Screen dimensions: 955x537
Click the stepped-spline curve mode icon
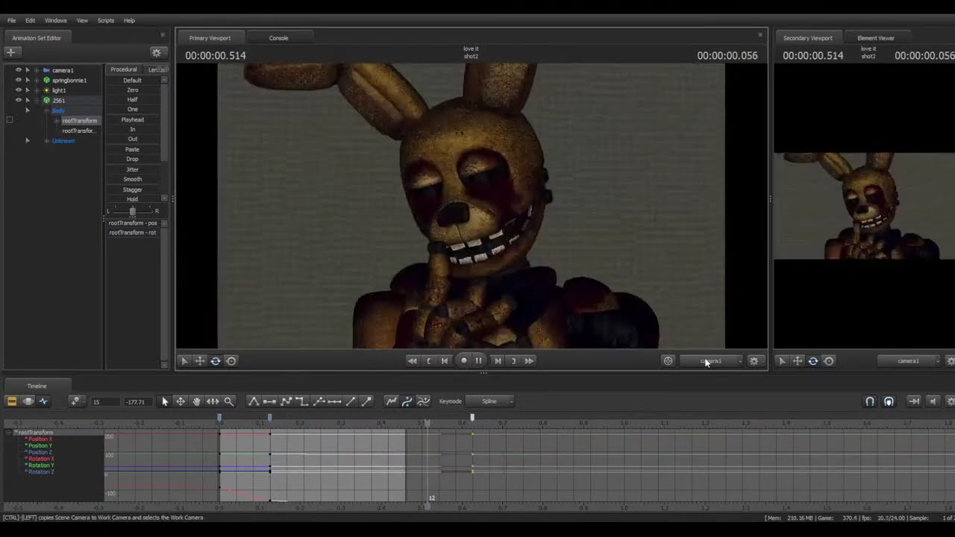click(423, 401)
